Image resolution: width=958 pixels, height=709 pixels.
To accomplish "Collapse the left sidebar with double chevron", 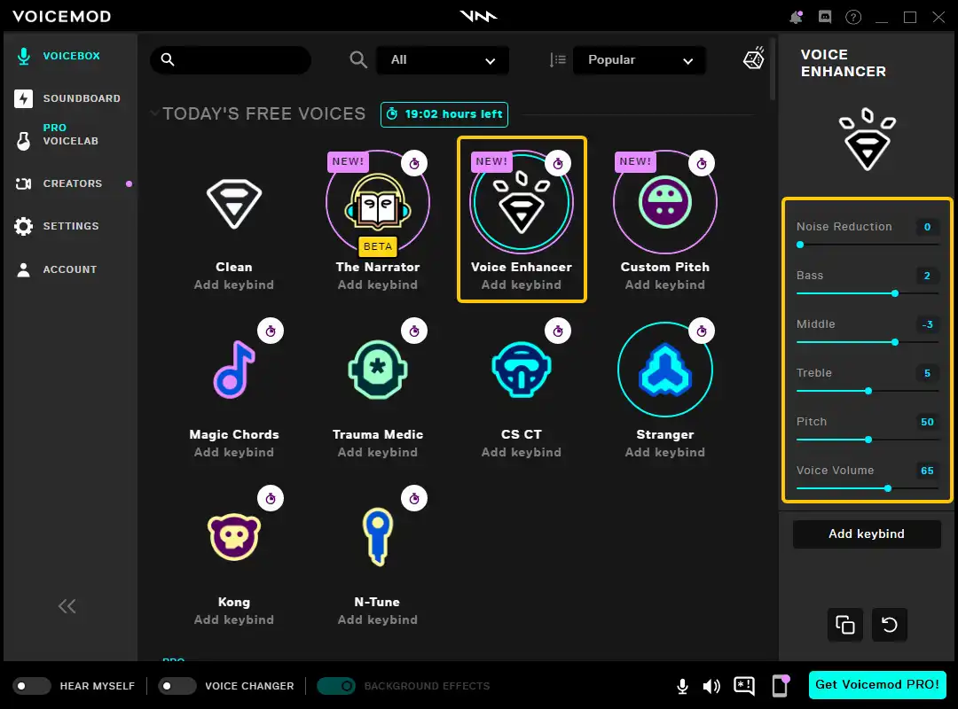I will (67, 606).
